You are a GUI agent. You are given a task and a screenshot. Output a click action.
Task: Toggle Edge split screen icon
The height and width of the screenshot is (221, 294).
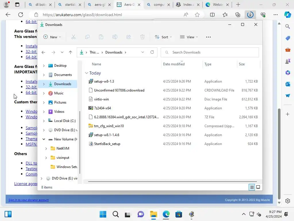point(212,15)
